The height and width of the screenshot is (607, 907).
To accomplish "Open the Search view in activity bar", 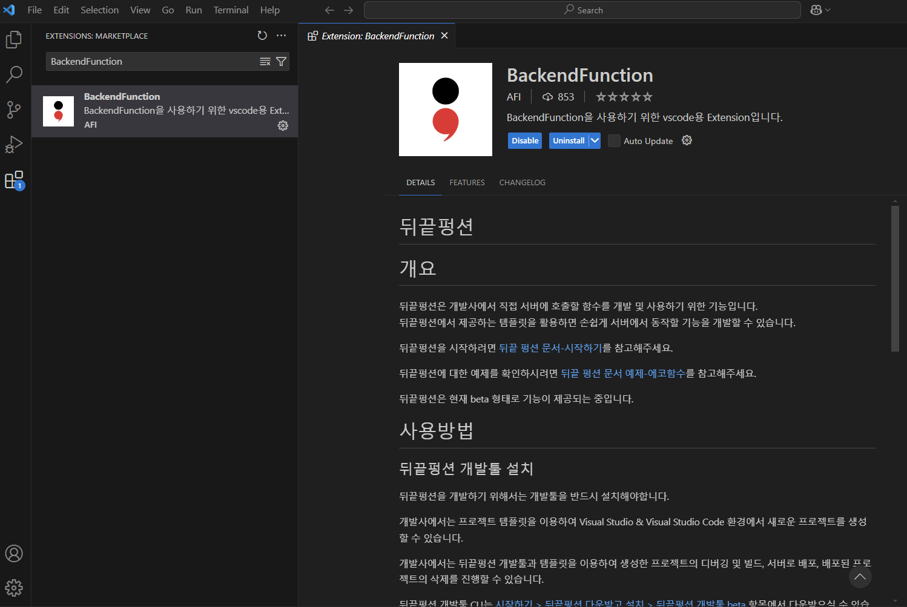I will pos(14,74).
